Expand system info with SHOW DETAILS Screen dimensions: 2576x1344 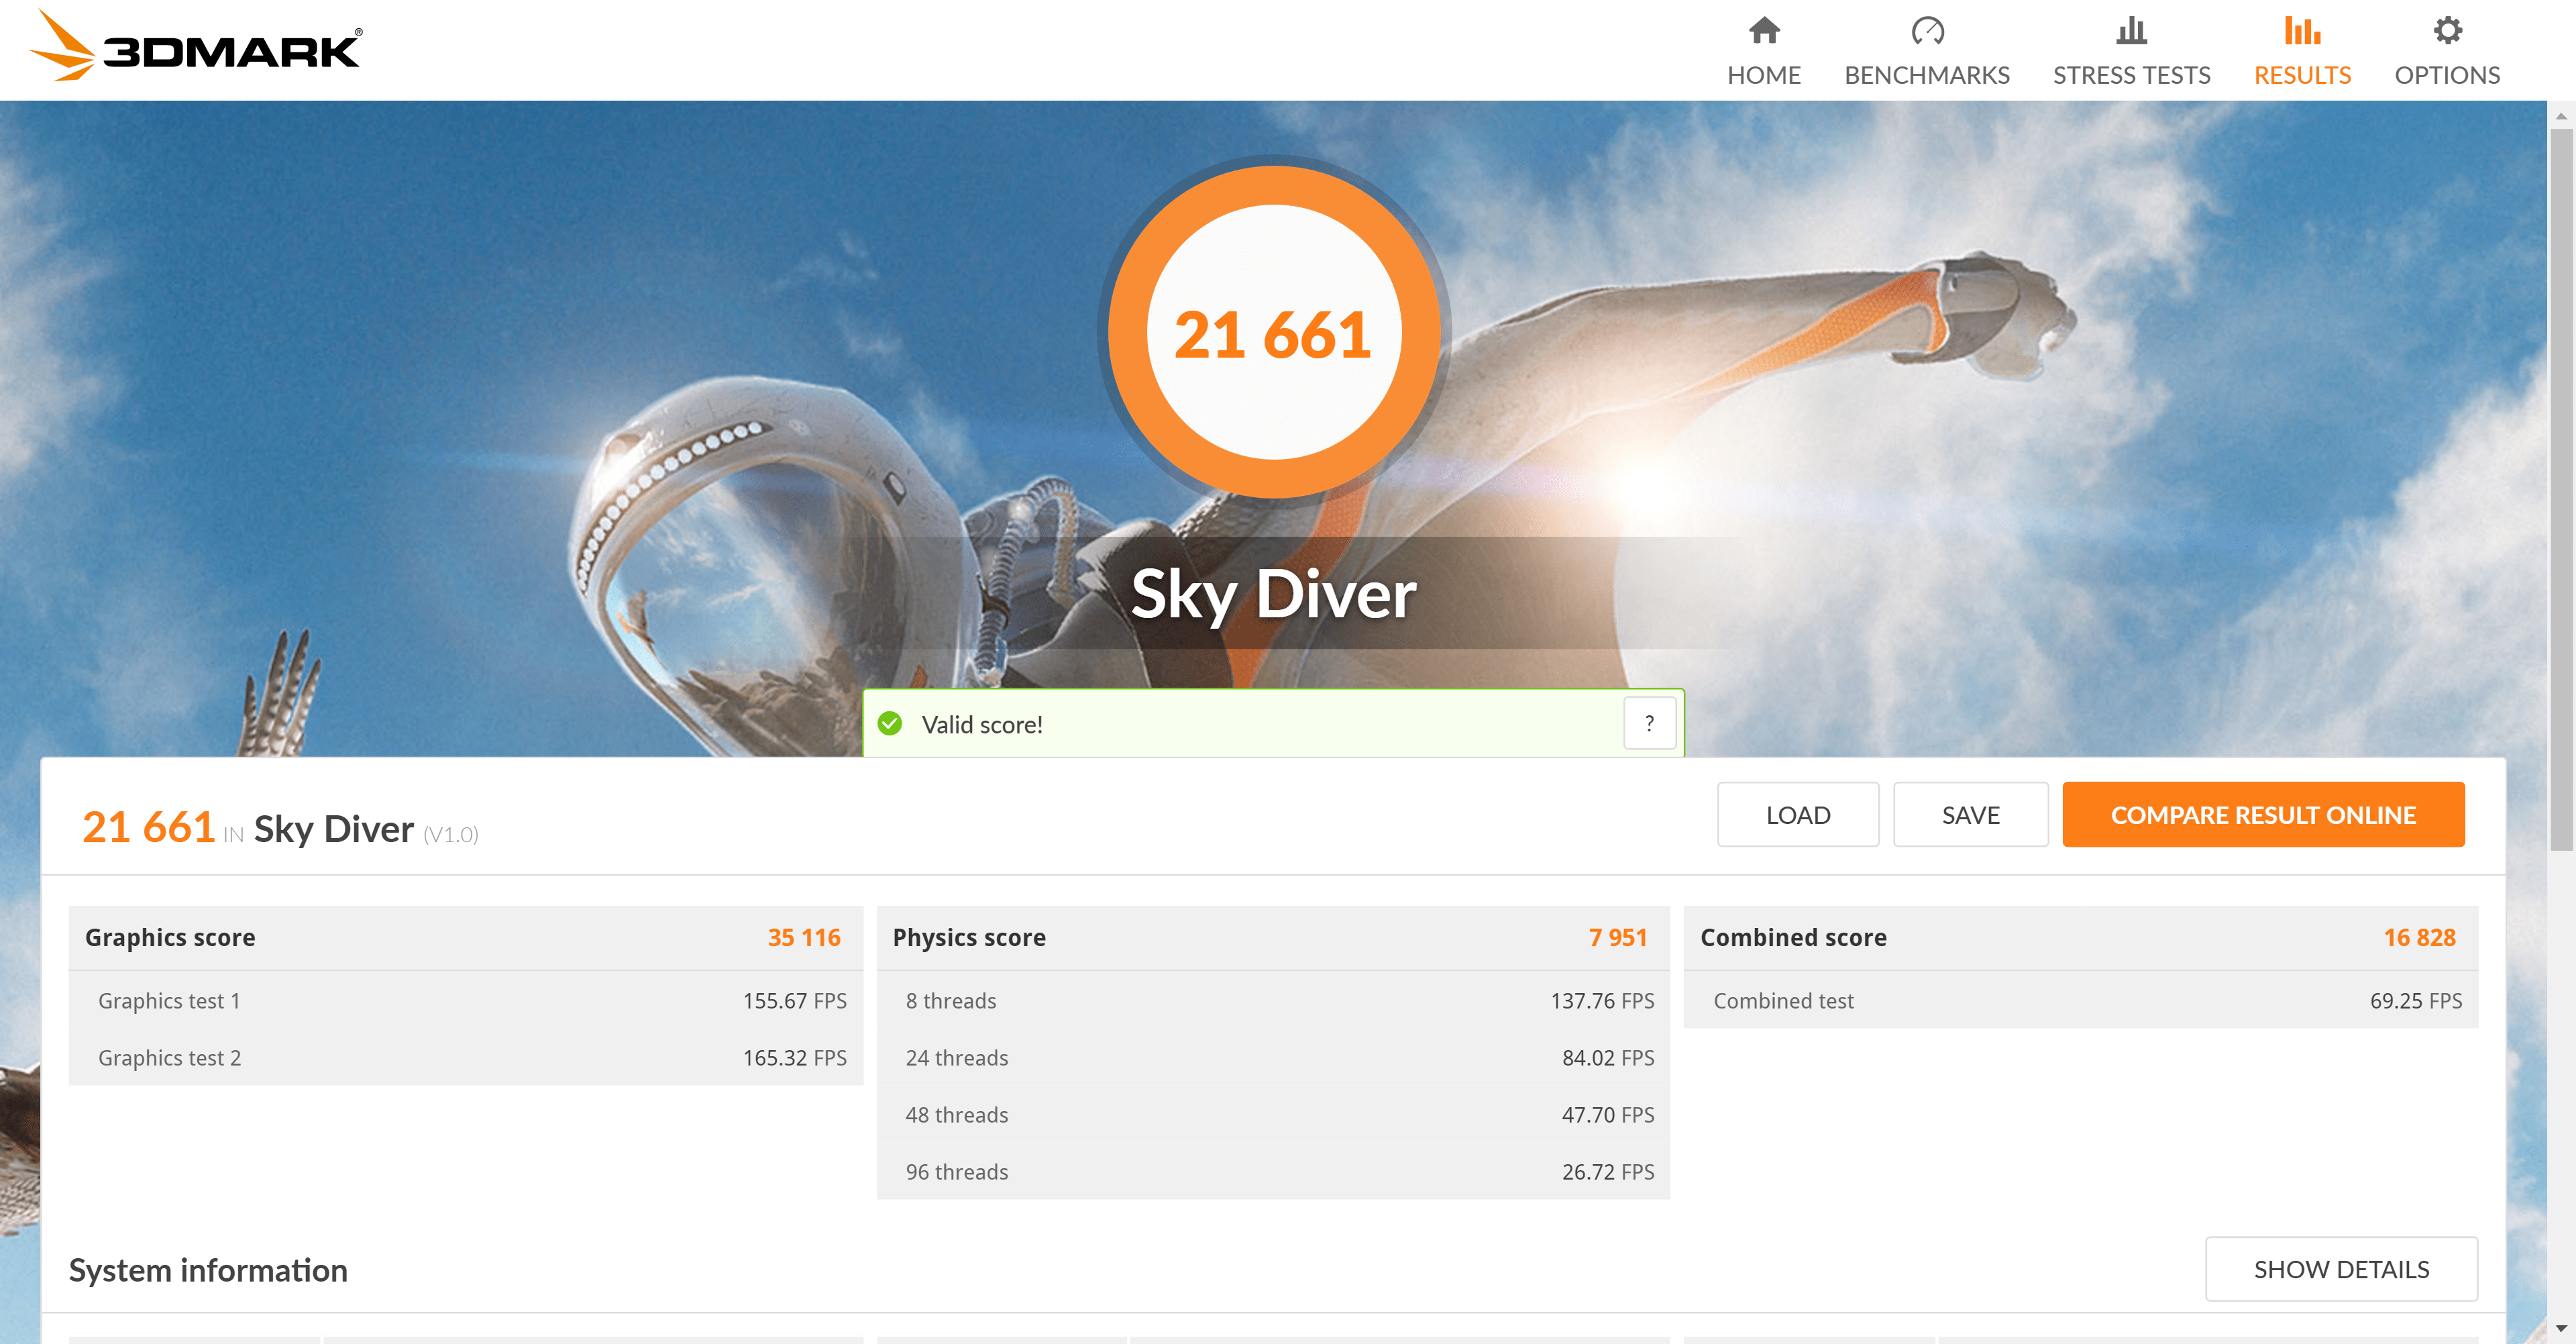2340,1269
